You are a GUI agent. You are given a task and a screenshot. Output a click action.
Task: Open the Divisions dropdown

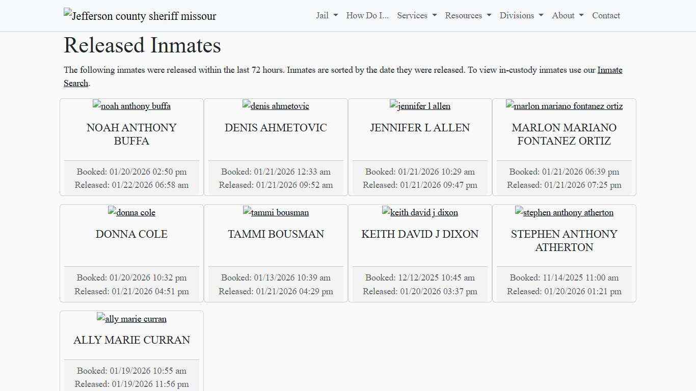521,15
